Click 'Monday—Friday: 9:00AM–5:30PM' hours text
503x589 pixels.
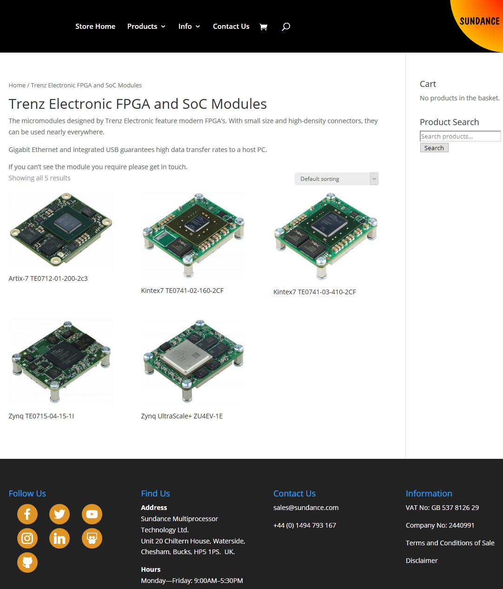(192, 581)
